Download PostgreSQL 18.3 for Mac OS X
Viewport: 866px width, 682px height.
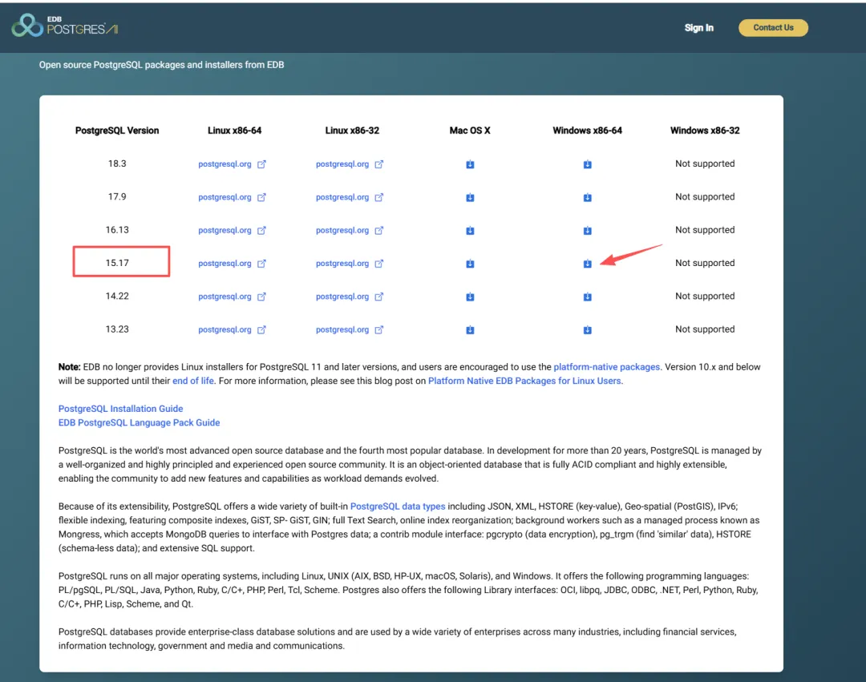point(470,164)
